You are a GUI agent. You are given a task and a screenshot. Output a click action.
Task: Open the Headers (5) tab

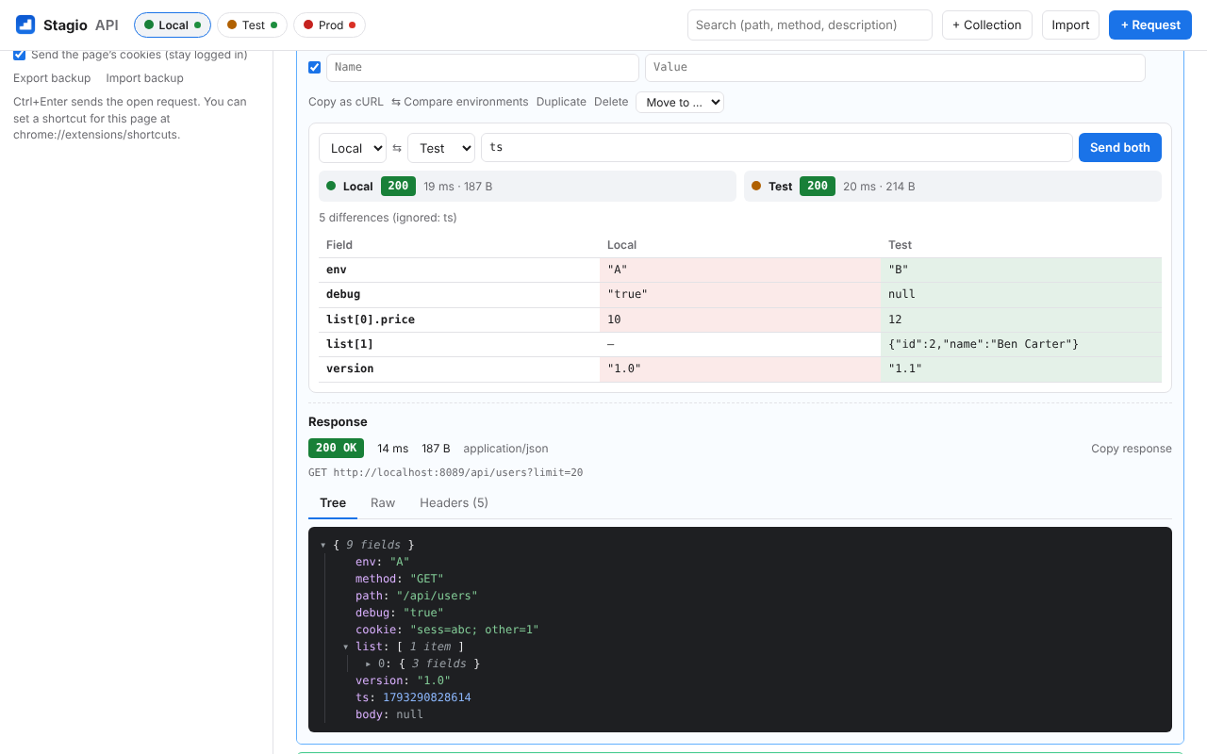pyautogui.click(x=455, y=503)
